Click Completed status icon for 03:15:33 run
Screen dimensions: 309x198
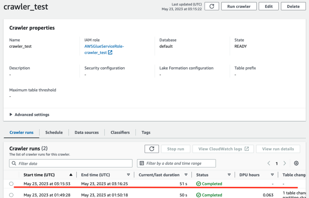pos(199,184)
